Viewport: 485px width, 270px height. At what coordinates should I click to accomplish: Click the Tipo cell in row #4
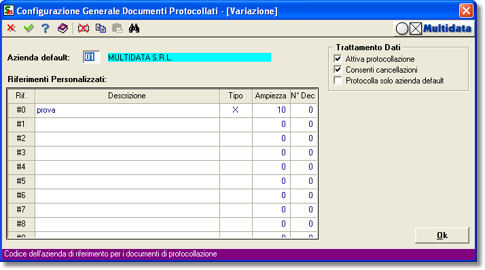tap(236, 167)
